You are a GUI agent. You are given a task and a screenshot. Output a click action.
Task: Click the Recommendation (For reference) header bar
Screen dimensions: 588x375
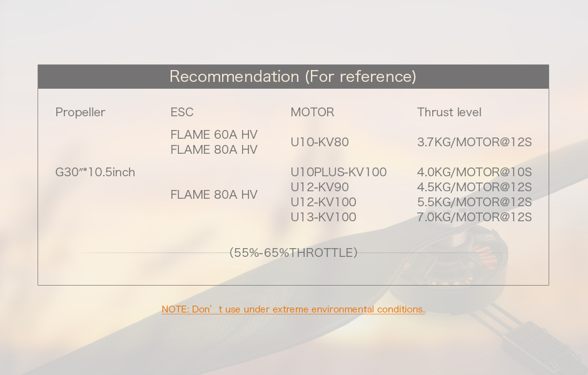(293, 77)
